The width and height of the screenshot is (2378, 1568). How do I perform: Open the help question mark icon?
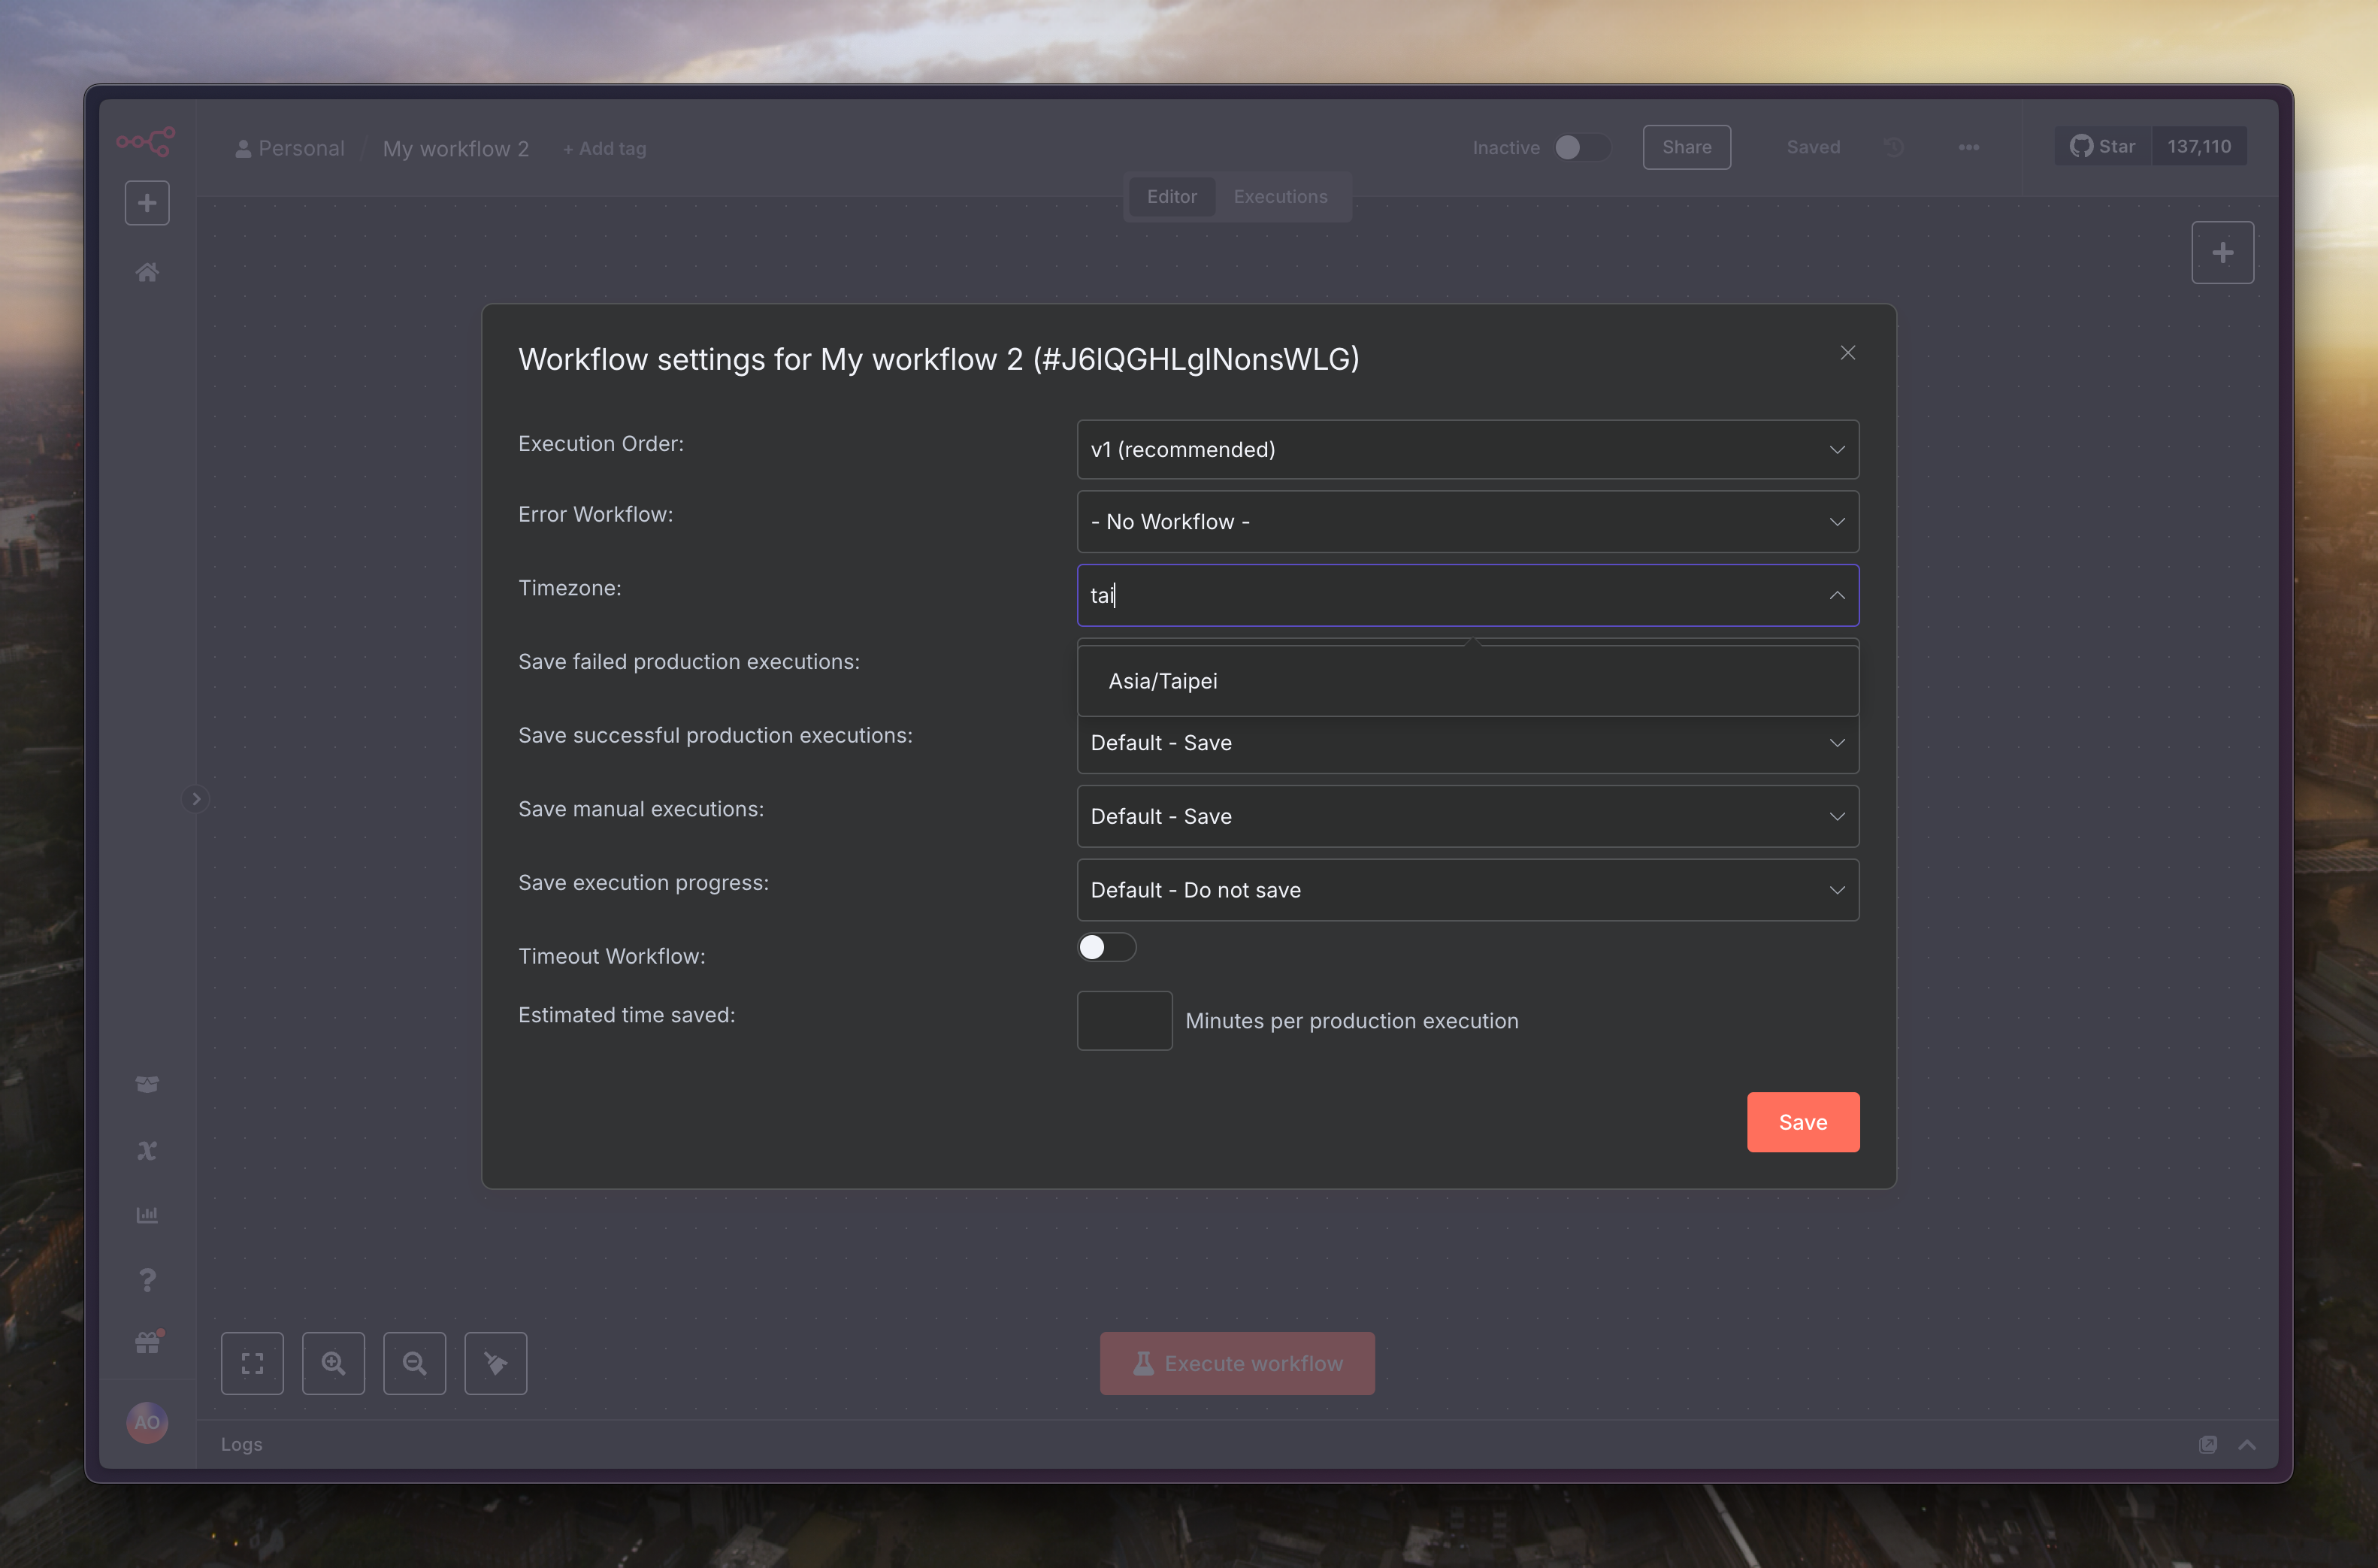[147, 1280]
